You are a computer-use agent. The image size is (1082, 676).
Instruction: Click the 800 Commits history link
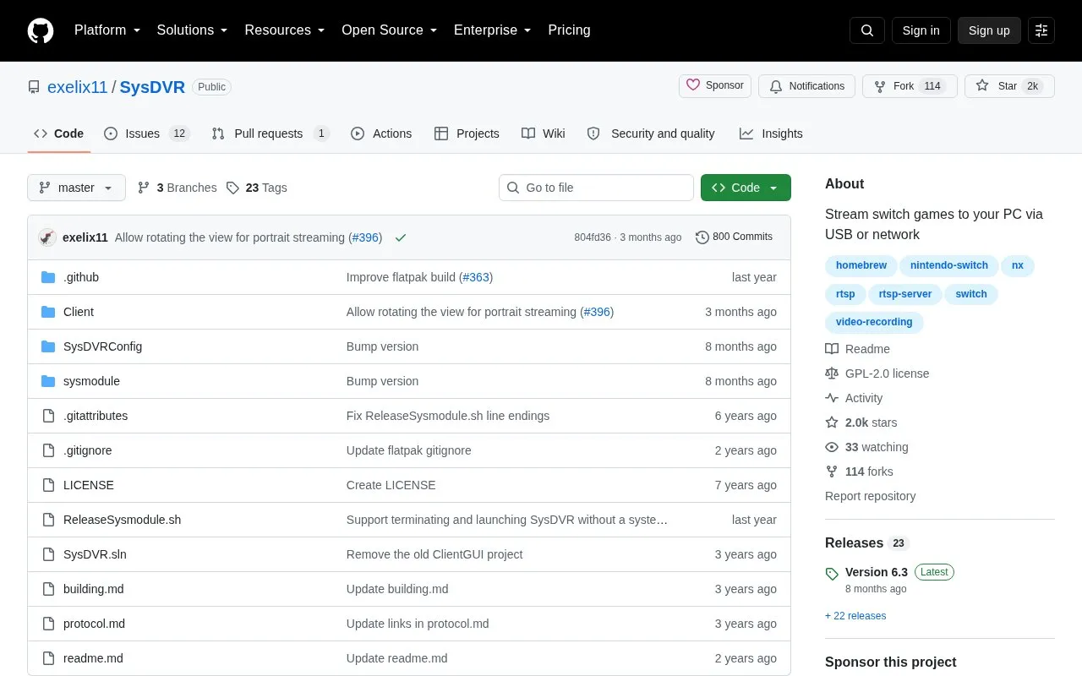click(x=734, y=237)
